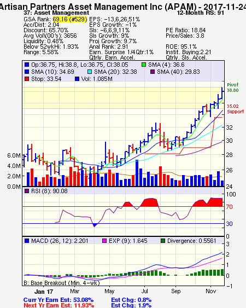Click 'Next Yr Earn Est: 11.93%' text
This screenshot has width=246, height=308.
(58, 305)
